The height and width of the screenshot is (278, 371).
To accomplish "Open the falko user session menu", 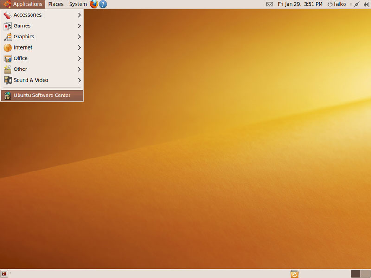I will (x=337, y=4).
